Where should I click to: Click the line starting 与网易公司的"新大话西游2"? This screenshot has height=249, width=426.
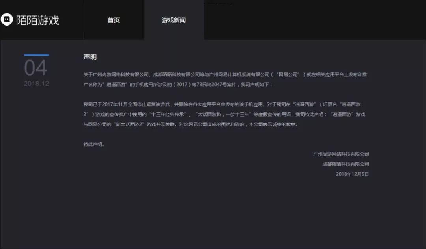[191, 124]
